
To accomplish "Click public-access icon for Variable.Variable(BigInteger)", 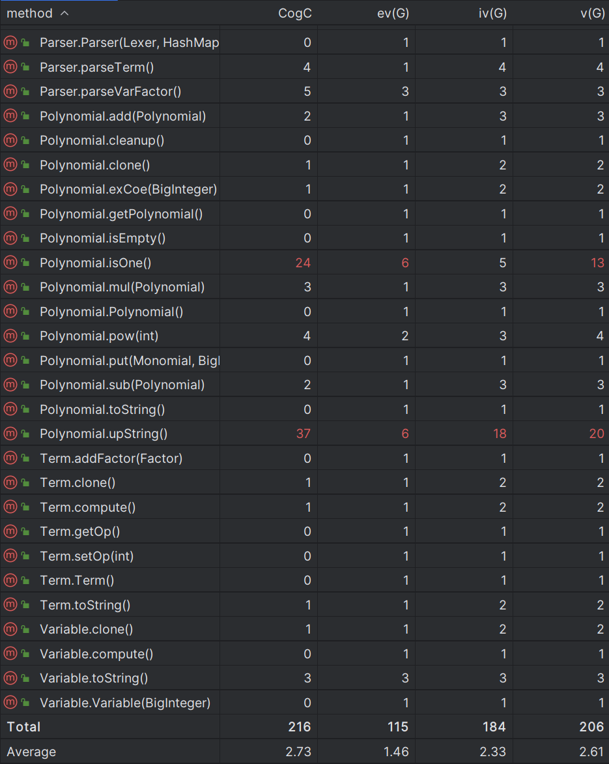I will tap(25, 703).
